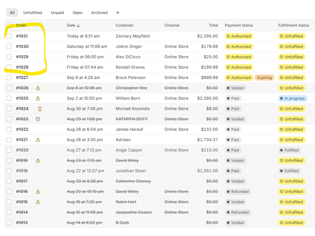Switch to the Open tab
This screenshot has width=315, height=236.
(77, 13)
